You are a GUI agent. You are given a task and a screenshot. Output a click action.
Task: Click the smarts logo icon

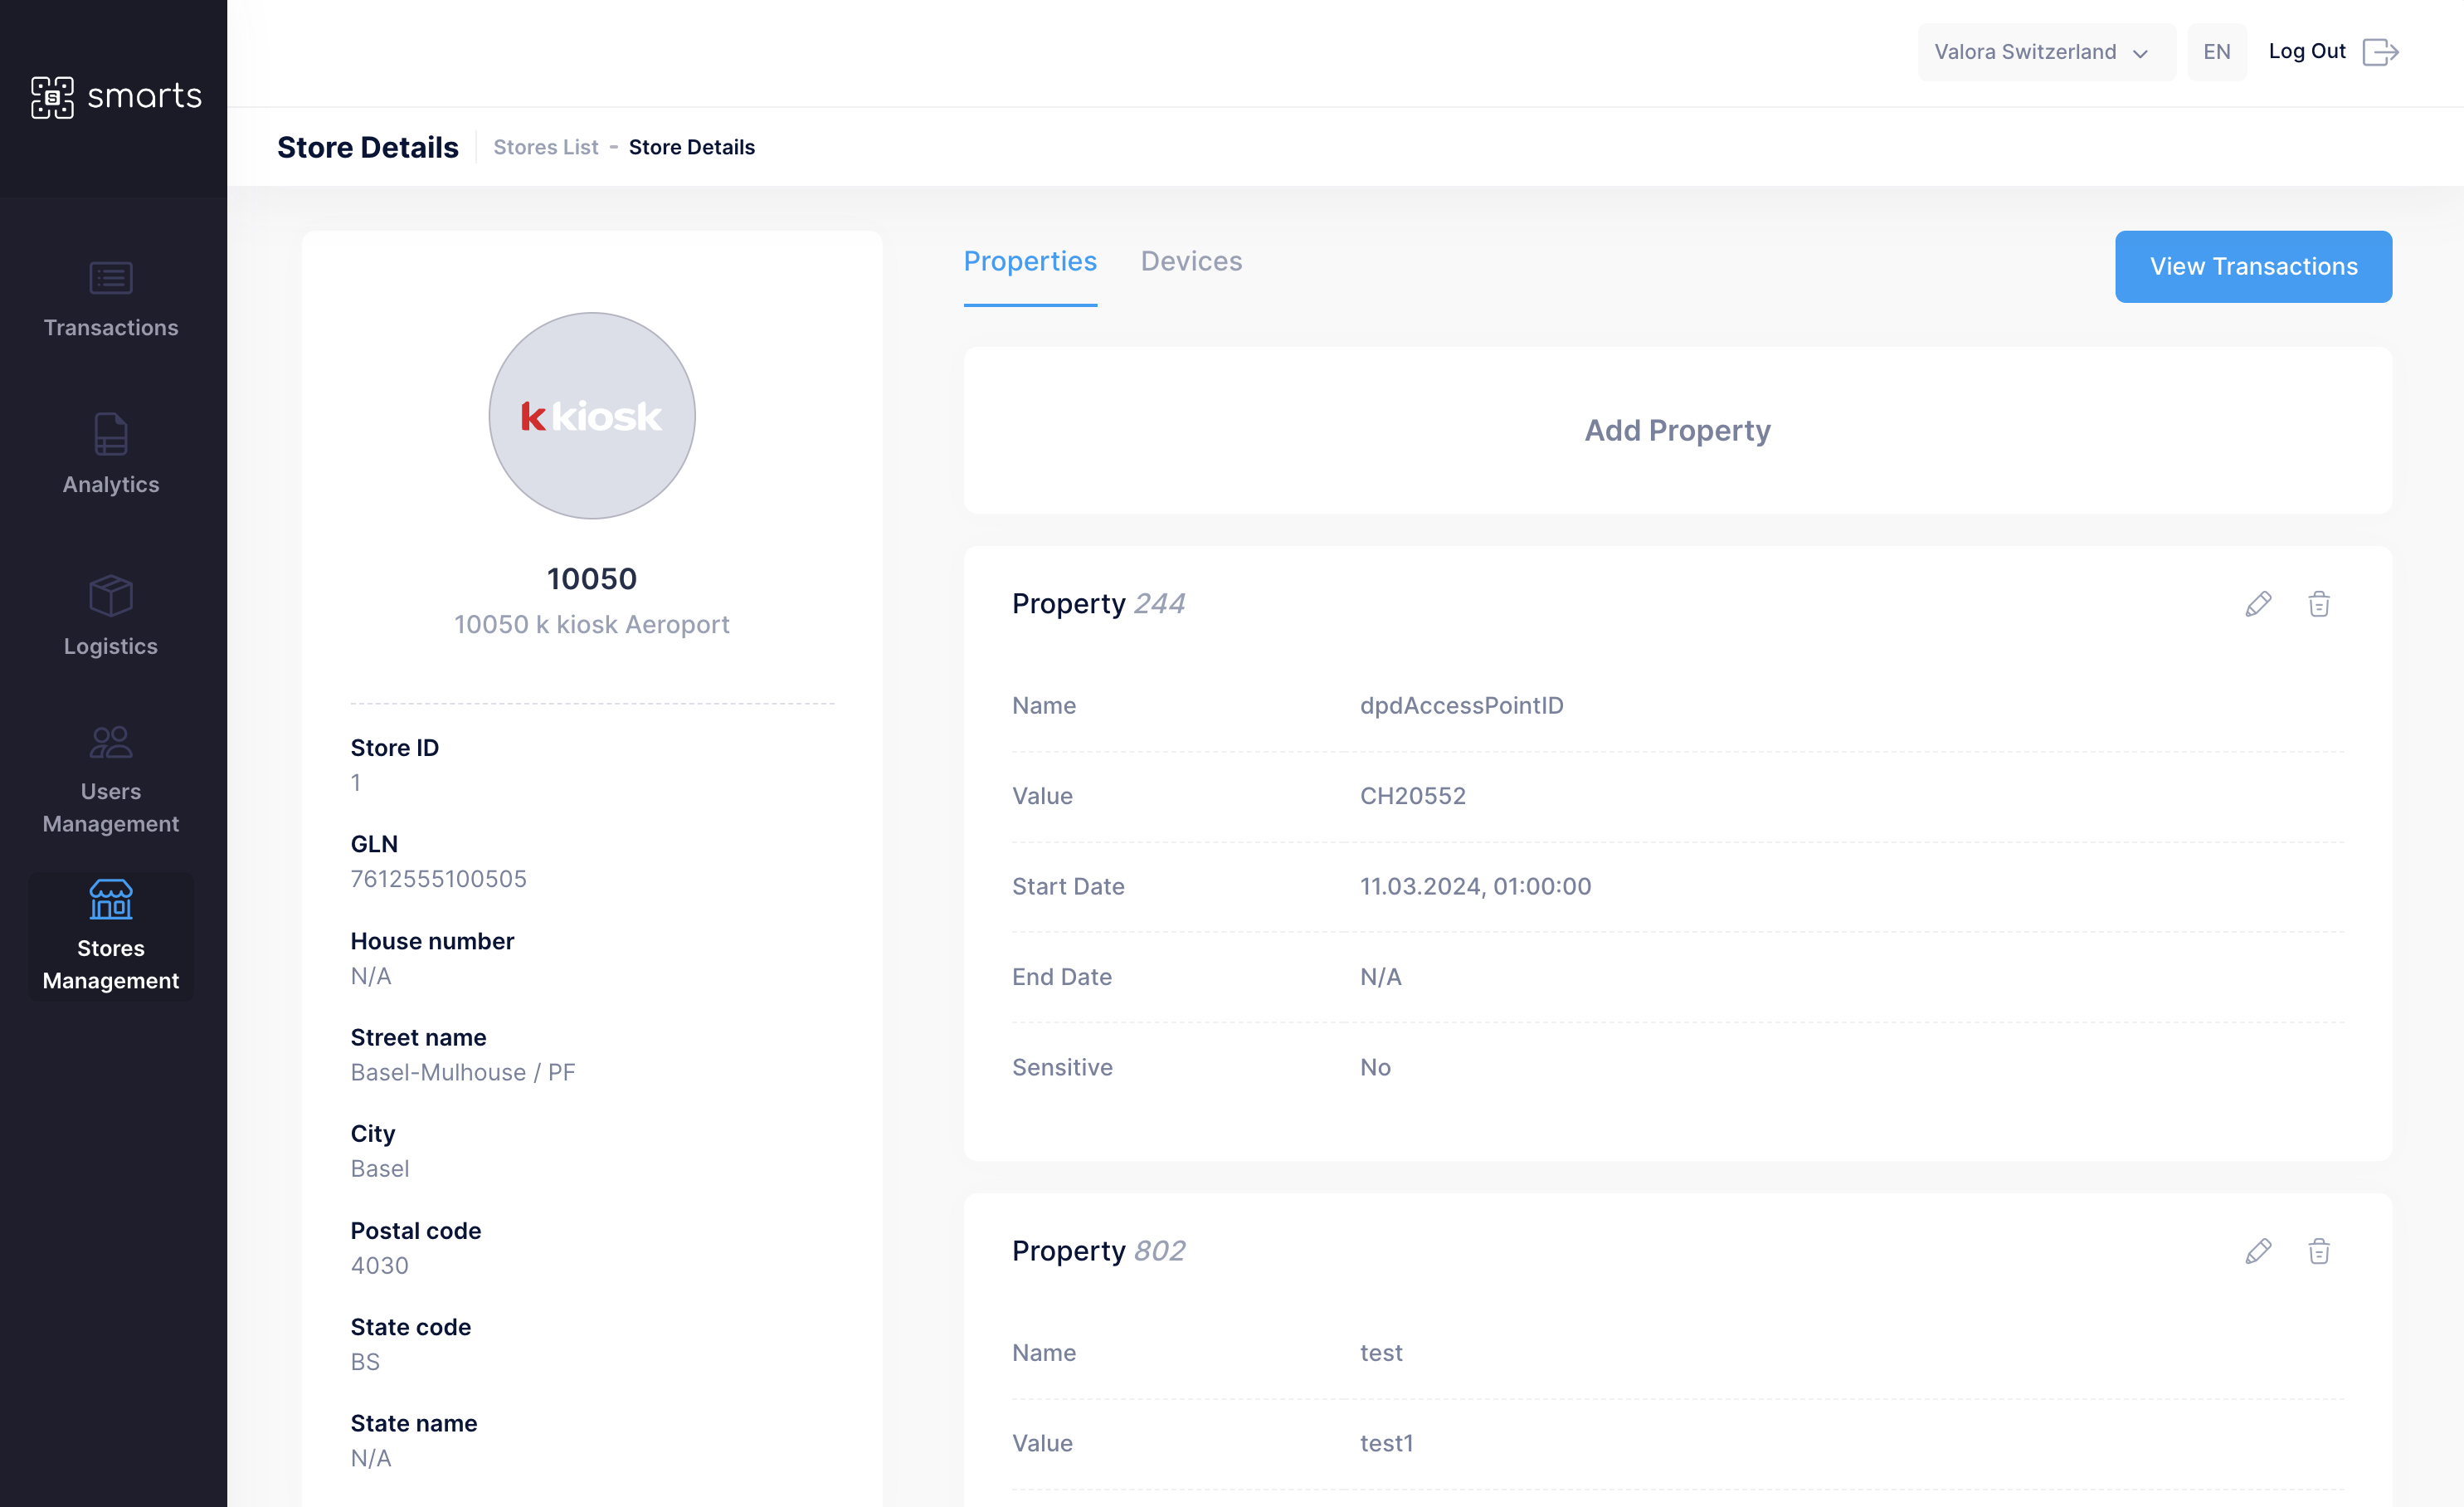52,97
